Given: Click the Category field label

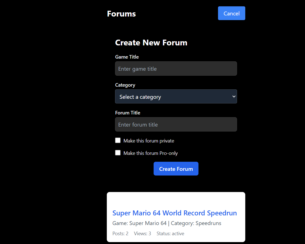Looking at the screenshot, I should 125,85.
